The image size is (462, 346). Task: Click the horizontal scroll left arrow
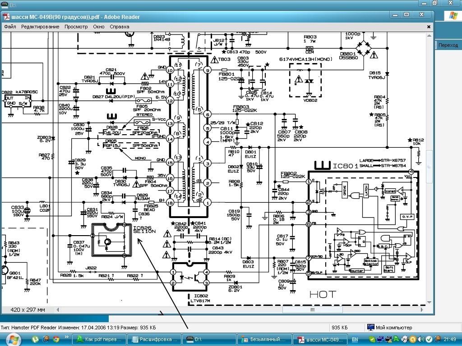click(58, 310)
